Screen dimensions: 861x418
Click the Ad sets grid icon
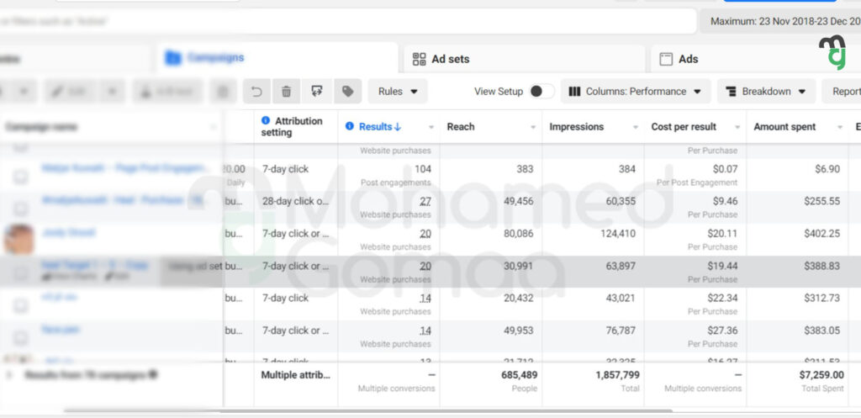coord(419,59)
